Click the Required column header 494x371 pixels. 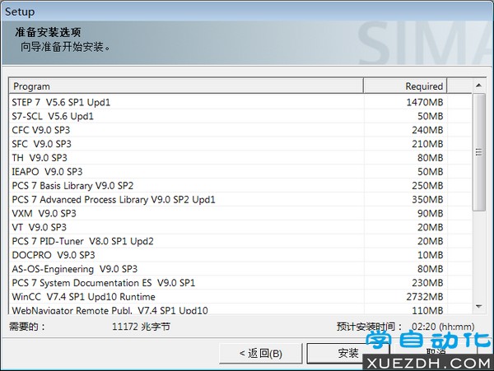point(405,86)
